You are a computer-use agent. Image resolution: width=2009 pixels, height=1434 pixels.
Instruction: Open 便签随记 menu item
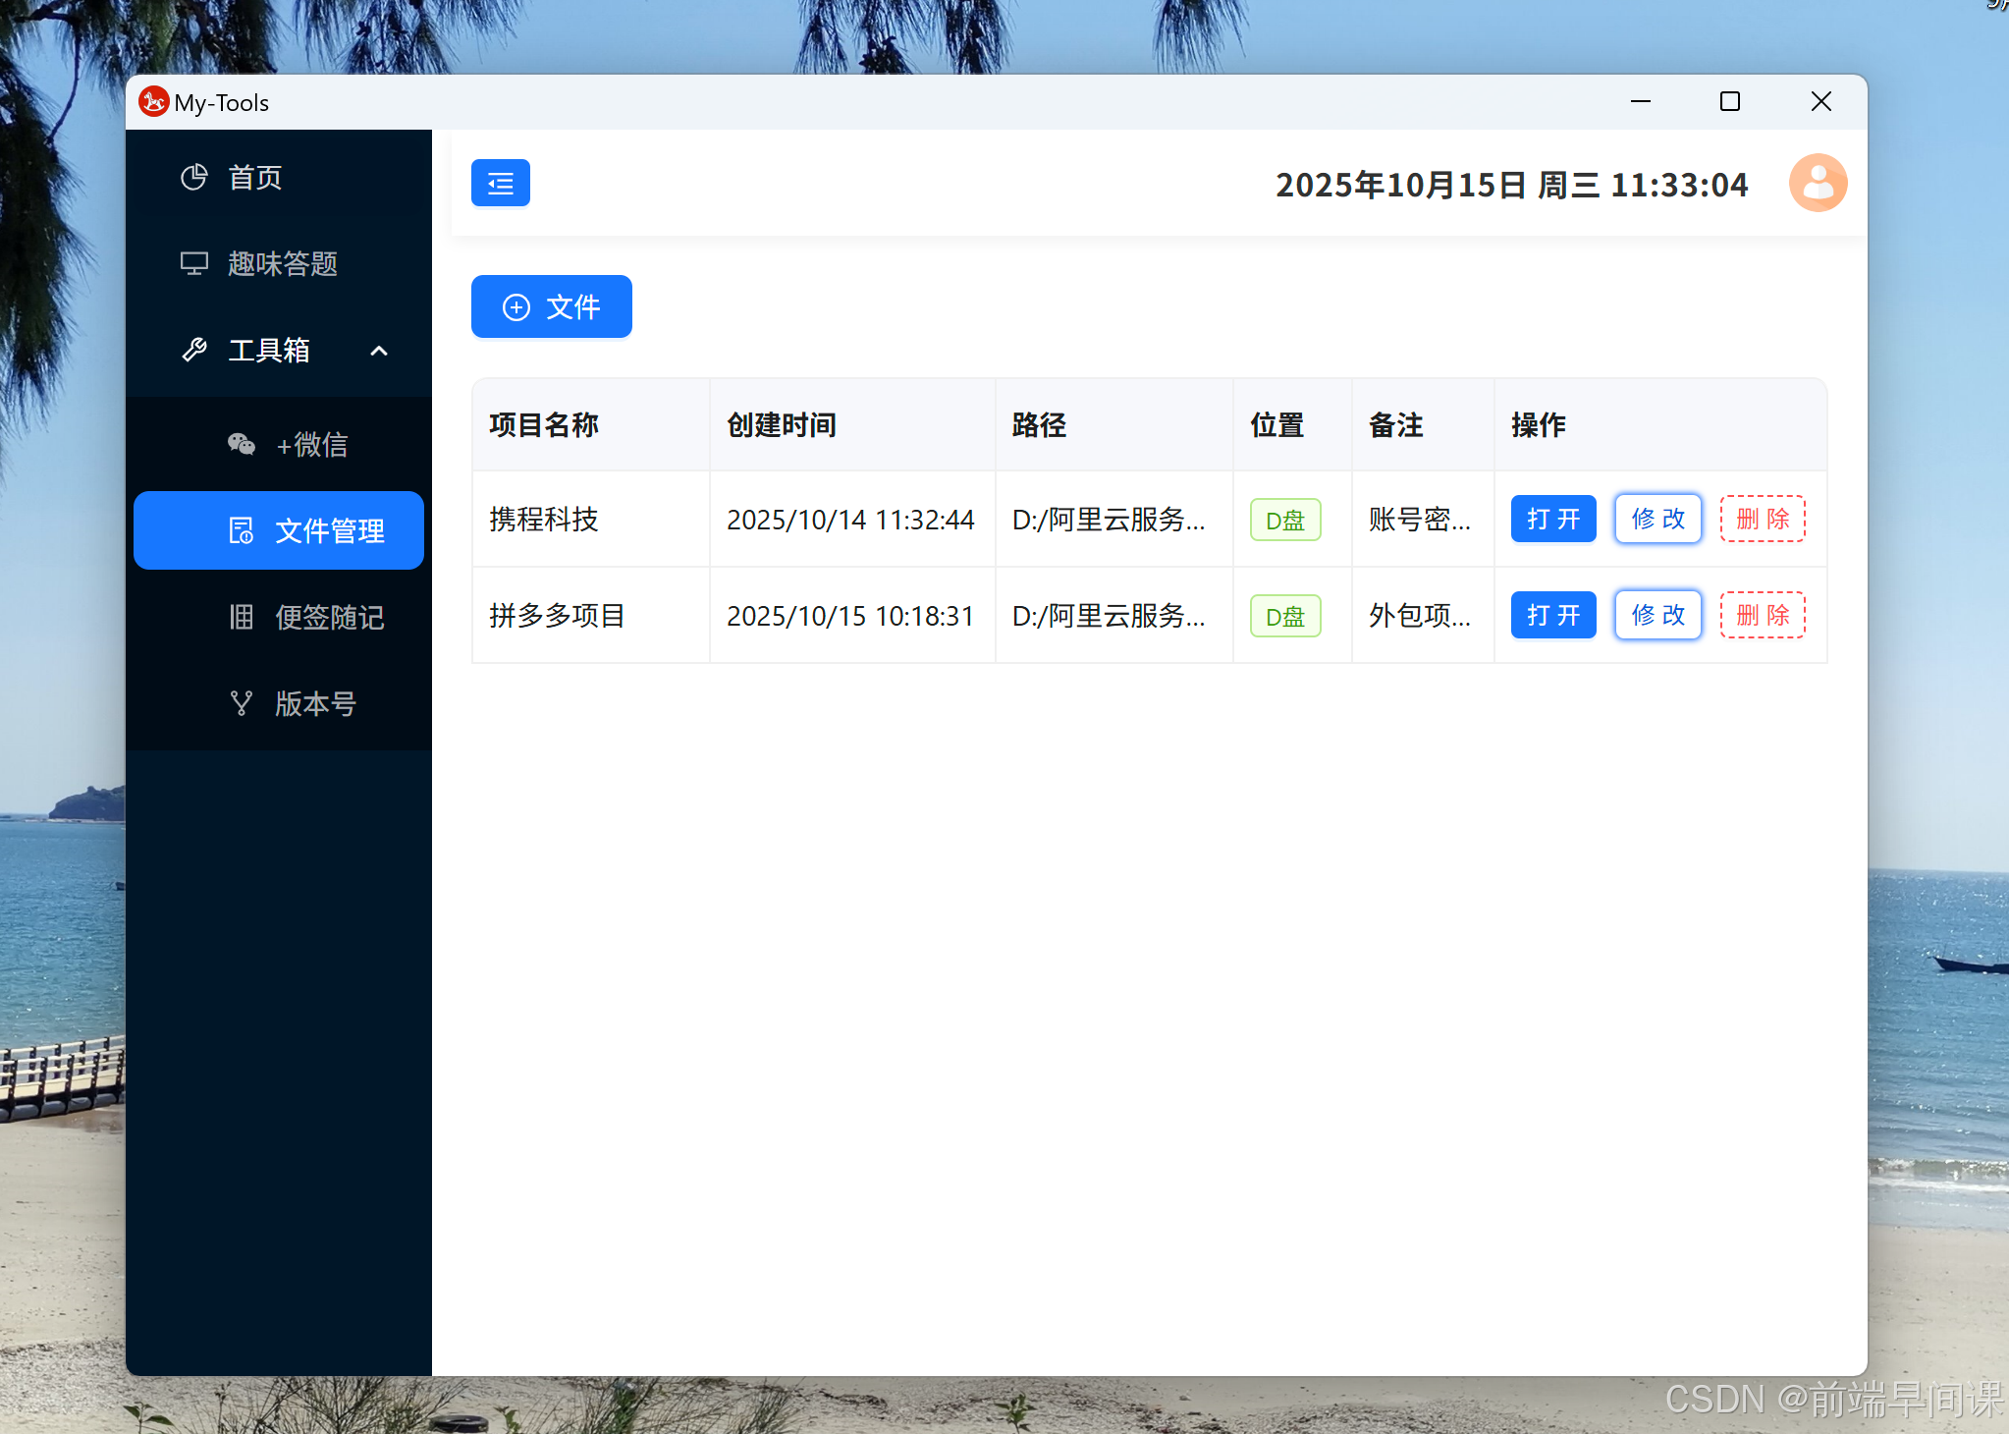click(x=279, y=618)
